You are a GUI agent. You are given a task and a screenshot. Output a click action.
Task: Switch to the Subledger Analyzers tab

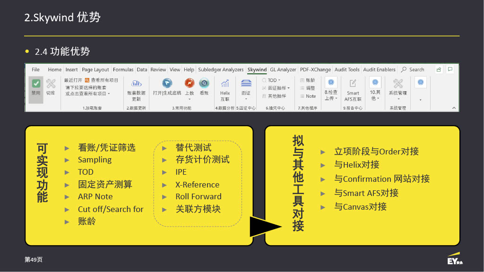pyautogui.click(x=221, y=70)
